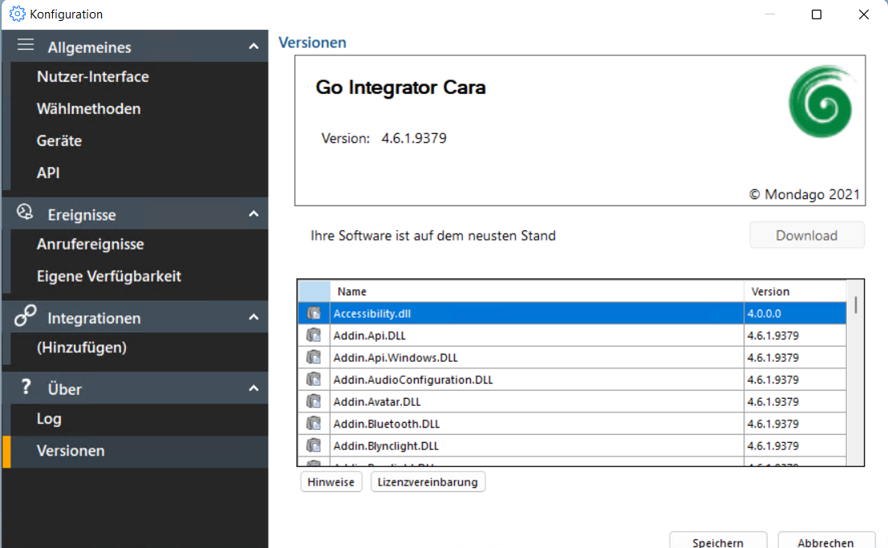Select the Addin.Blynclight.DLL name

tap(386, 446)
